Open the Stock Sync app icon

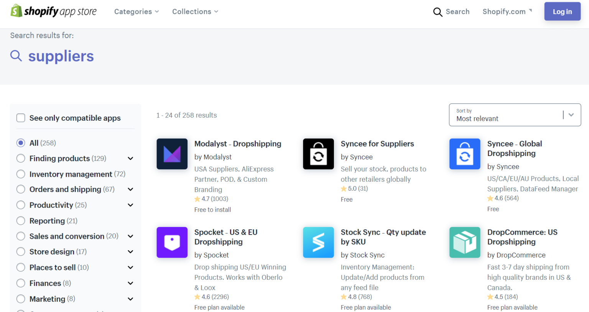coord(318,242)
